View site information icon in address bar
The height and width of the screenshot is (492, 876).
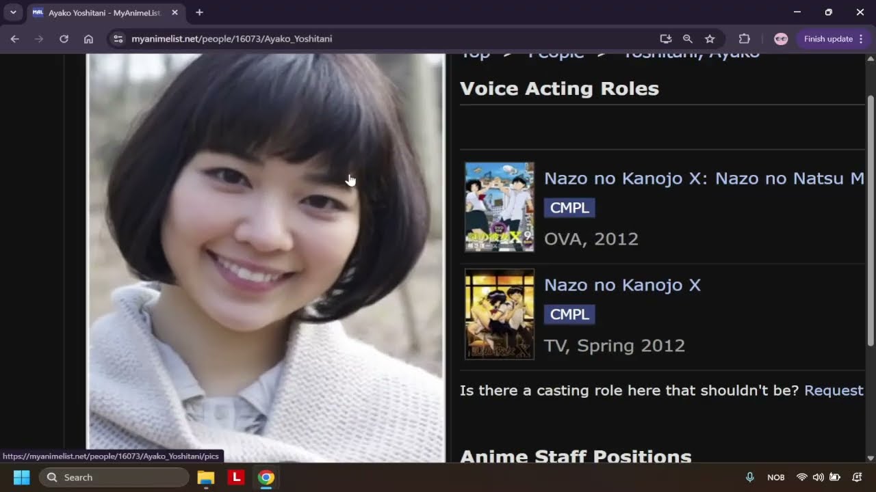point(118,39)
